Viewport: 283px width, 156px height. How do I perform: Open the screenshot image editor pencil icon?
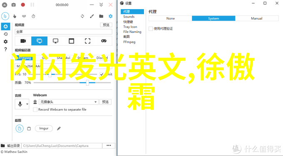coord(59,129)
